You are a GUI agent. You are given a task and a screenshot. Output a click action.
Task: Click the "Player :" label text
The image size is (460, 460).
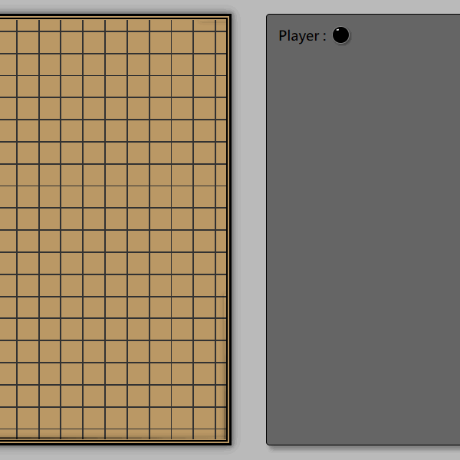click(x=301, y=36)
